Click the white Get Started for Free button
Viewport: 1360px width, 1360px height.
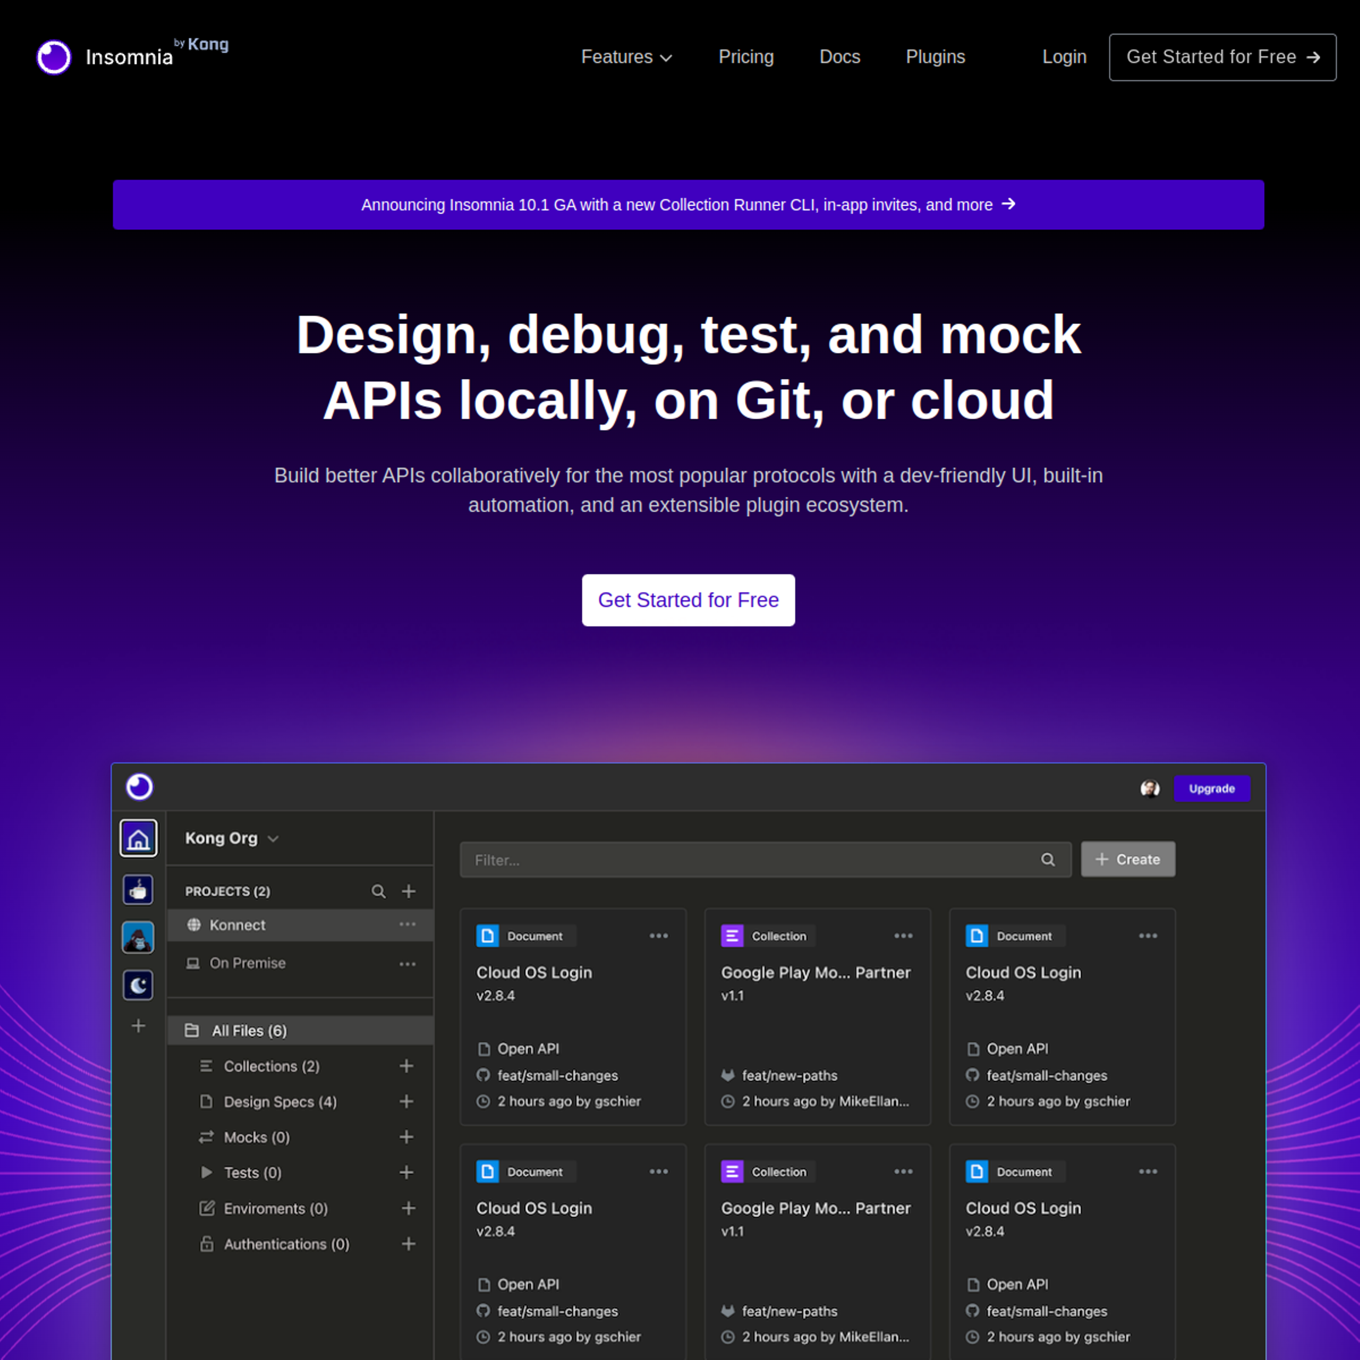click(x=688, y=600)
